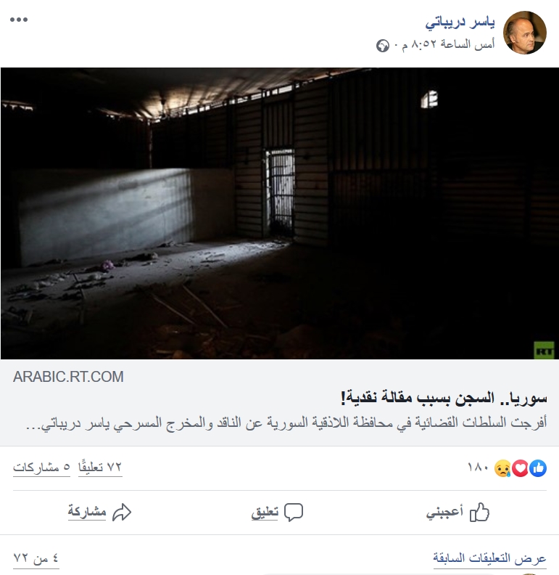Open ياسر دريباتي profile name link
Screen dimensions: 559x575
[460, 23]
